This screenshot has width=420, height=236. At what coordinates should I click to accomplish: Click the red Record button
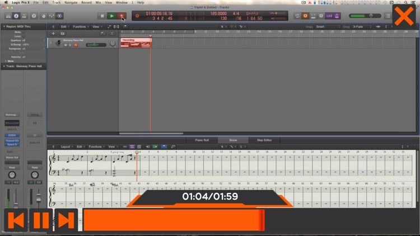pyautogui.click(x=122, y=16)
